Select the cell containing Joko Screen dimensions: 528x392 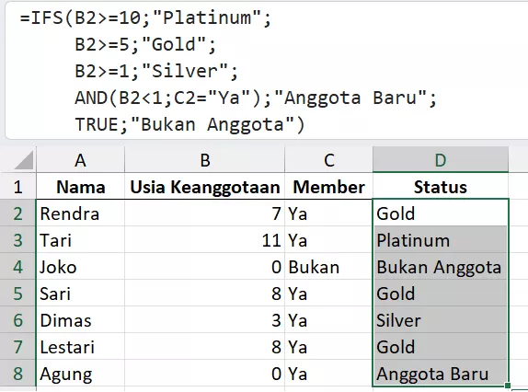tap(80, 266)
